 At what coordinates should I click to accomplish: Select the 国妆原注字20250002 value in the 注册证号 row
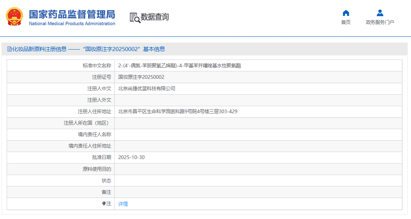pos(141,77)
